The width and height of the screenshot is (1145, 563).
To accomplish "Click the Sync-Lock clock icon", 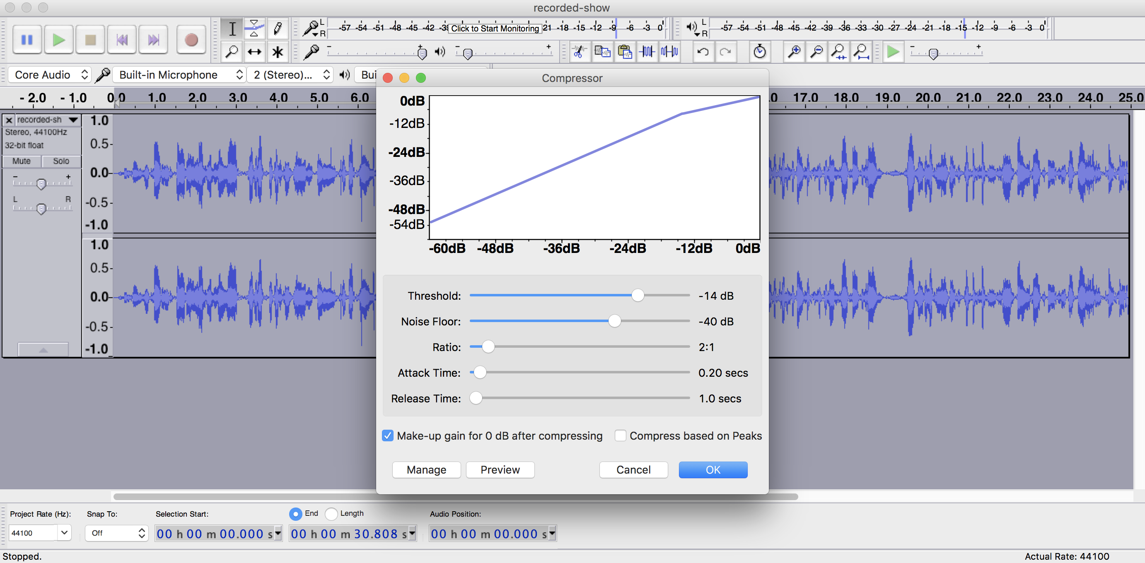I will pyautogui.click(x=760, y=52).
